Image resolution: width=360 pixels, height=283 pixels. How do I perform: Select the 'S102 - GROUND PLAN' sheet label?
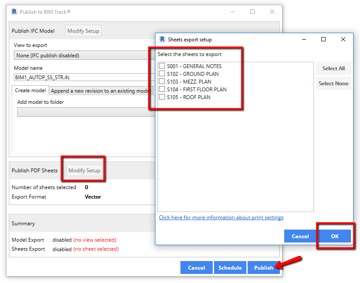192,74
